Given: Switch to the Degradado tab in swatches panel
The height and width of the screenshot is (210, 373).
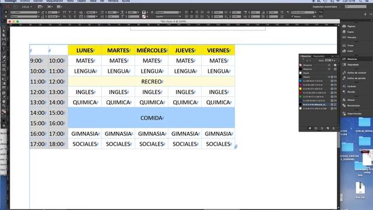Looking at the screenshot, I should click(319, 57).
